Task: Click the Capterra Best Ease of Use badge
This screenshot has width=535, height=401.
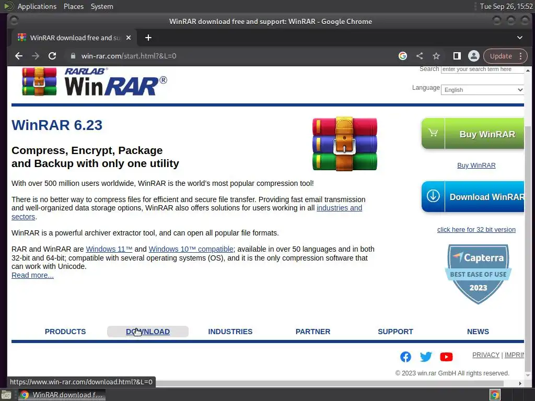Action: coord(478,274)
